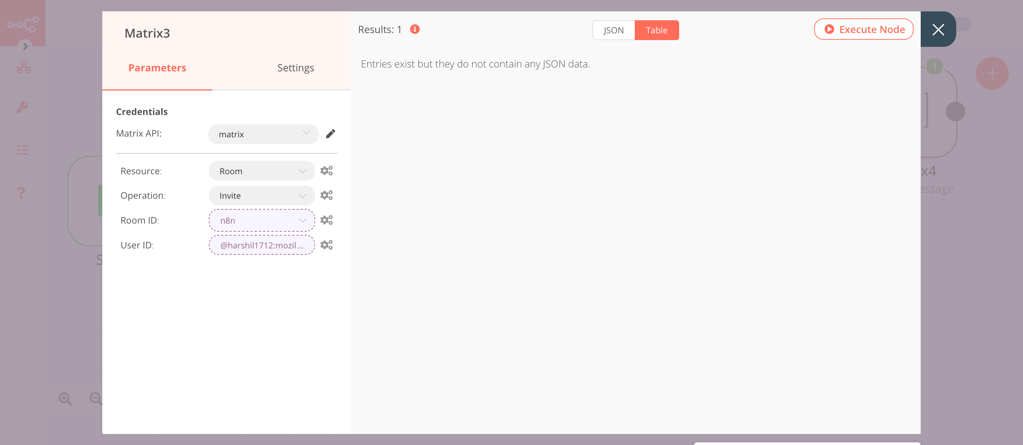
Task: Click the gear icon beside User ID field
Action: click(326, 245)
